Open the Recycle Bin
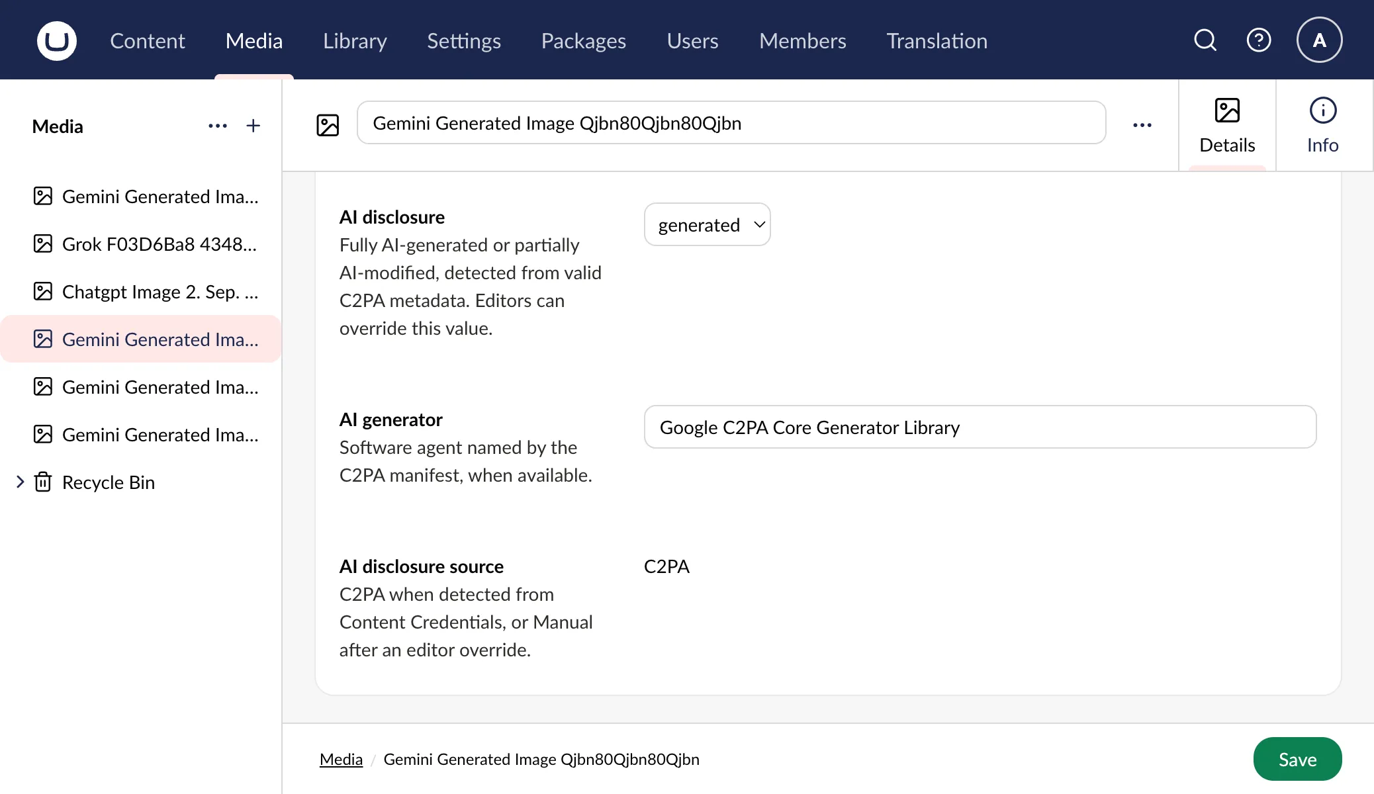 coord(108,482)
